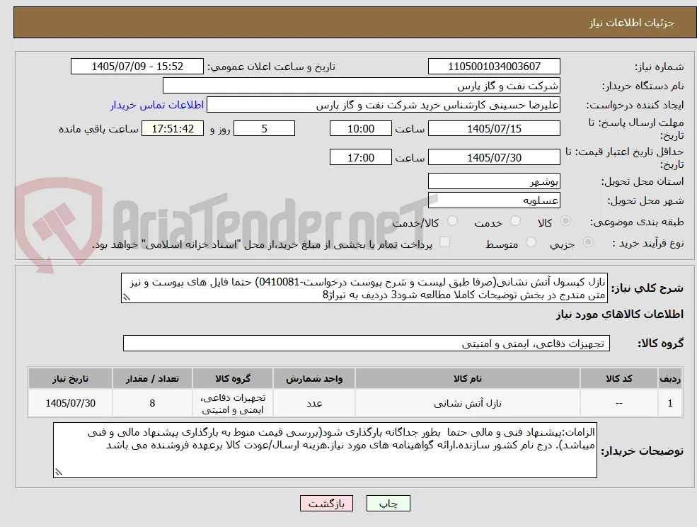Click response deadline date 1405/07/15

tap(494, 129)
